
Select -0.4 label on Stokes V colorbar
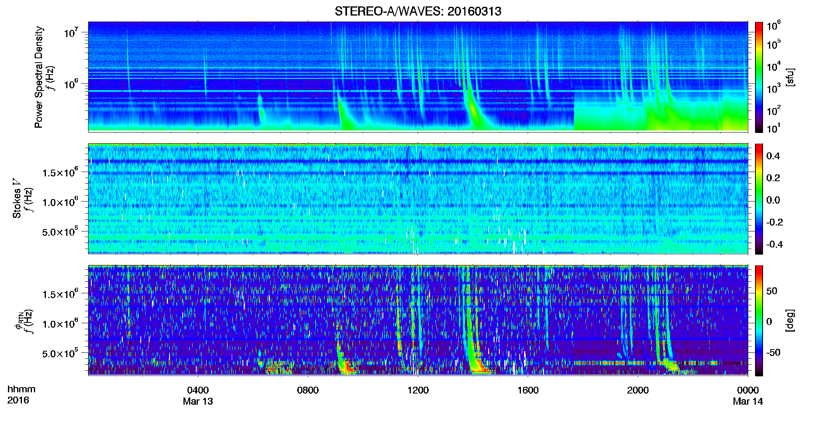775,244
